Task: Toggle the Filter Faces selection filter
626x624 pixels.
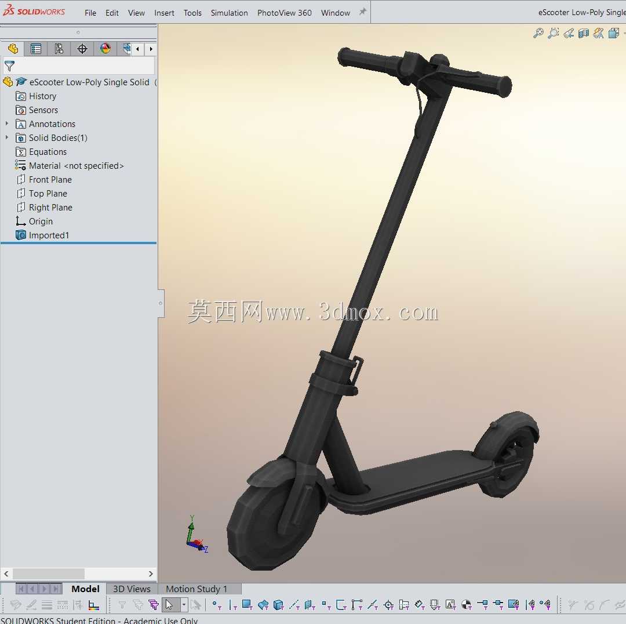Action: (247, 605)
